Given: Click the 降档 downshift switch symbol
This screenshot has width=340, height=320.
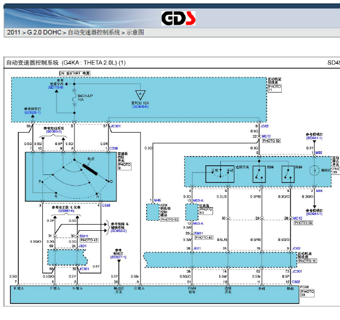Looking at the screenshot, I should tap(288, 174).
